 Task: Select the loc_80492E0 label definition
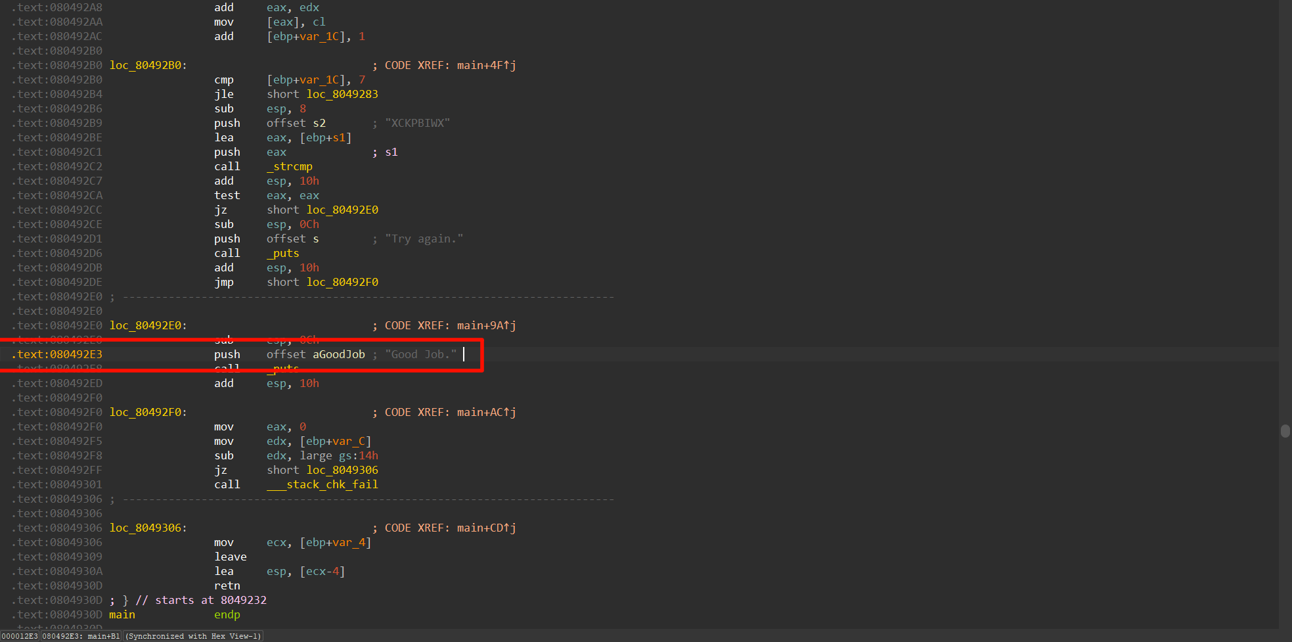click(148, 325)
